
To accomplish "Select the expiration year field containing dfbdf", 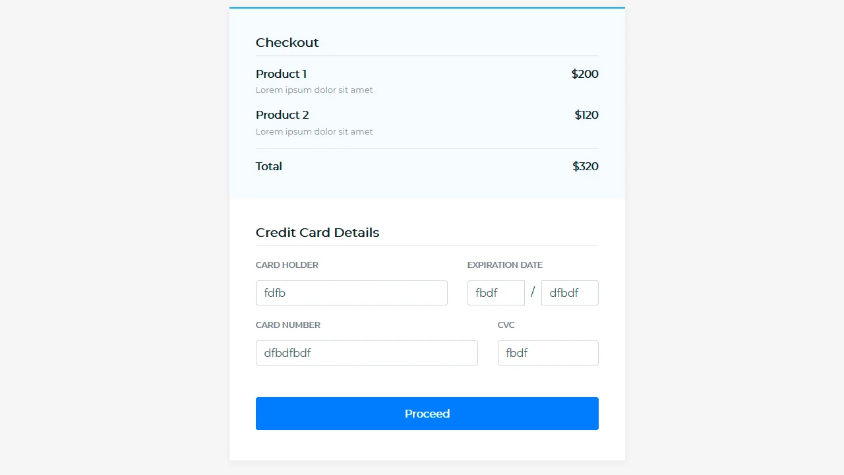I will point(570,293).
